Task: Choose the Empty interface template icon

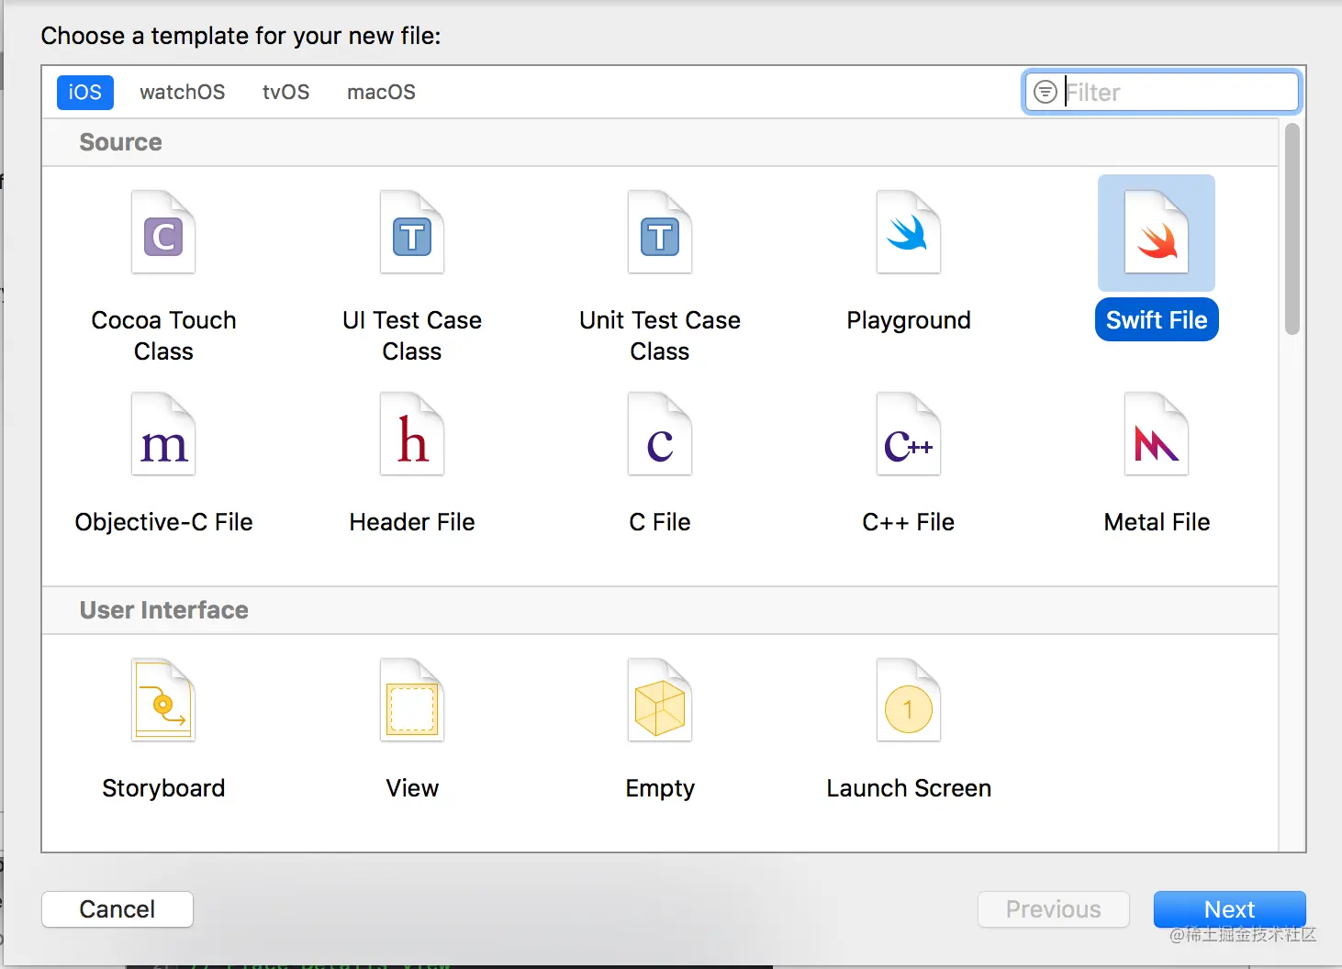Action: click(x=660, y=700)
